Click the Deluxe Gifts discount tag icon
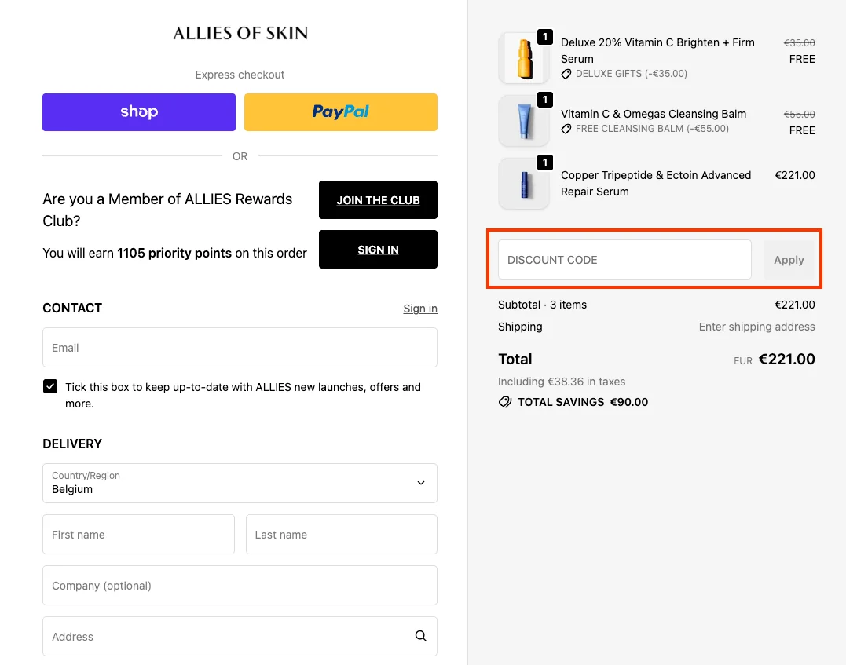The image size is (846, 665). coord(566,74)
